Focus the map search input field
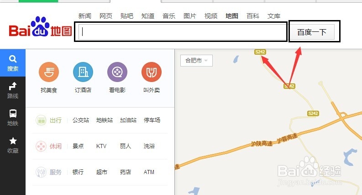Screen dimensions: 362x195 (x=183, y=32)
